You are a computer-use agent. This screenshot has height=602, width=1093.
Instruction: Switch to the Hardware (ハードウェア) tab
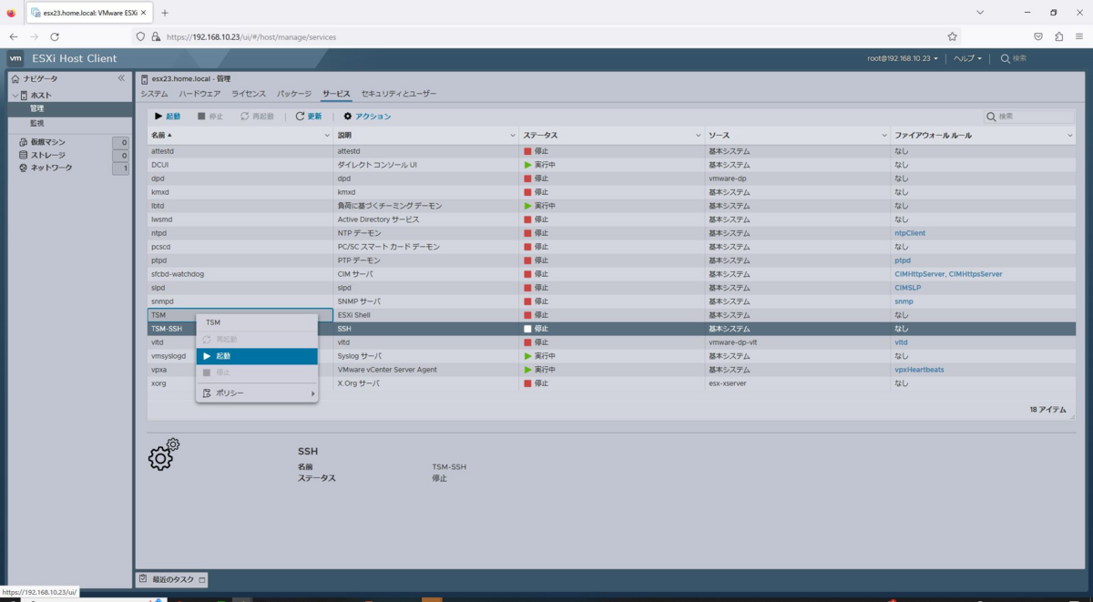pos(199,94)
